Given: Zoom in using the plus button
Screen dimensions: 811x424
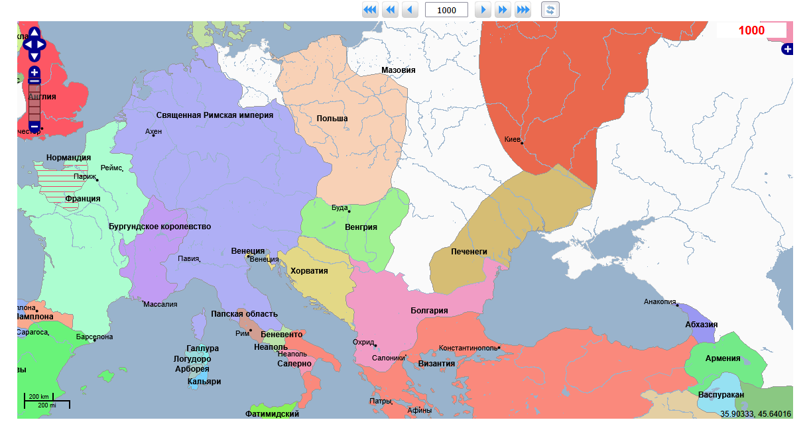Looking at the screenshot, I should pyautogui.click(x=34, y=72).
